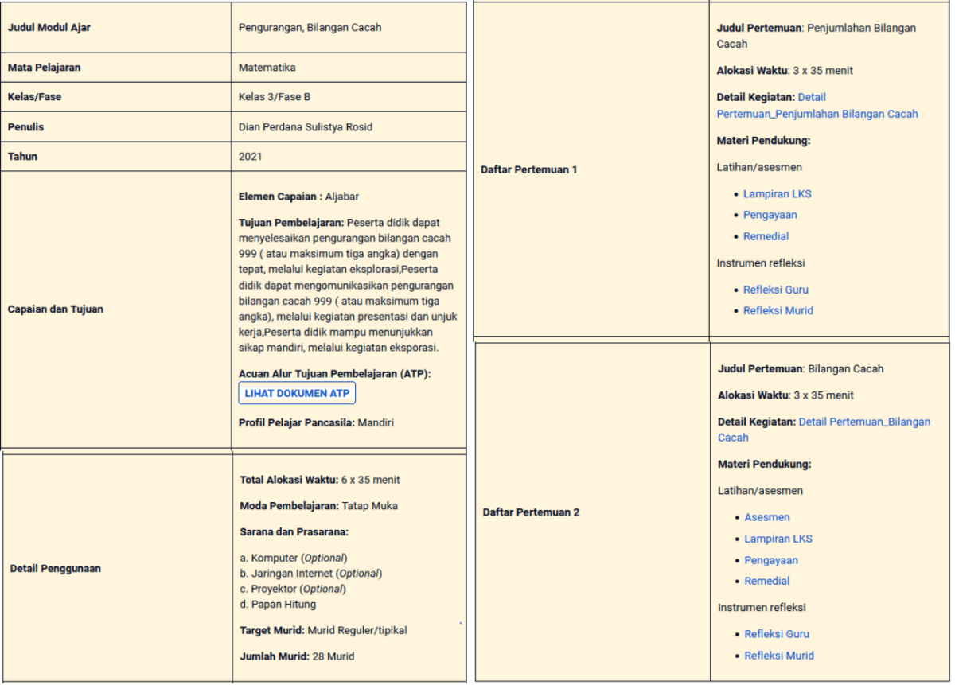955x685 pixels.
Task: Open Lampiran LKS in Daftar Pertemuan 1
Action: [x=777, y=194]
